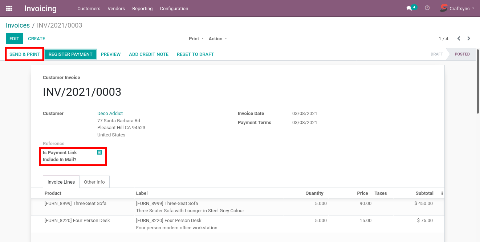The image size is (480, 242).
Task: Open the activities clock icon
Action: (427, 8)
